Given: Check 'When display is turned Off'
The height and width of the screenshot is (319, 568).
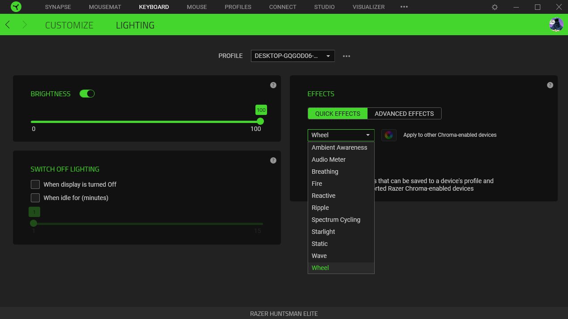Looking at the screenshot, I should [35, 184].
